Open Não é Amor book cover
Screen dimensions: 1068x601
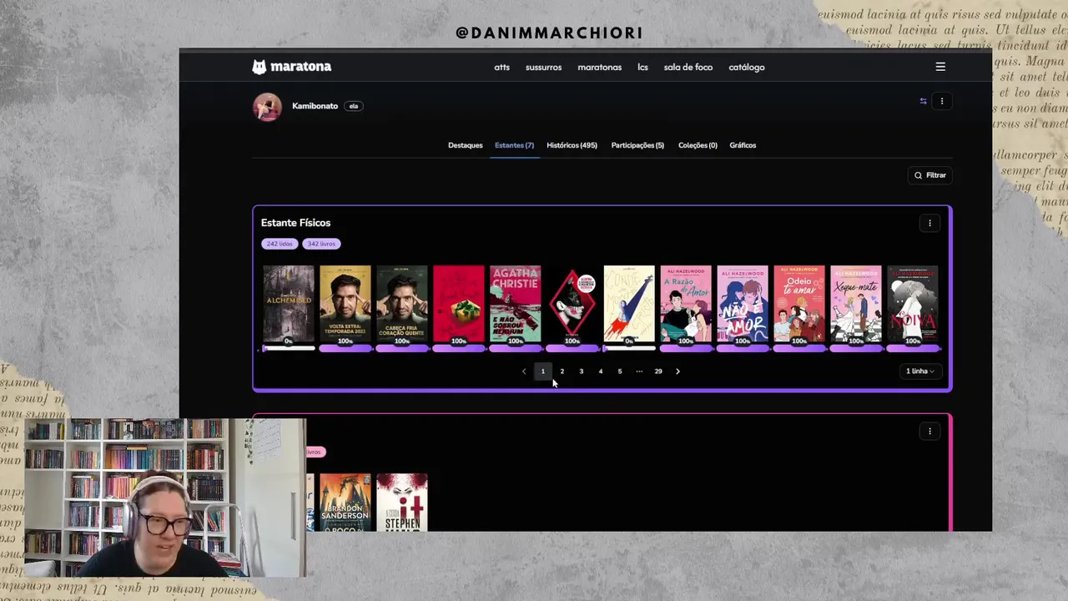pyautogui.click(x=743, y=304)
